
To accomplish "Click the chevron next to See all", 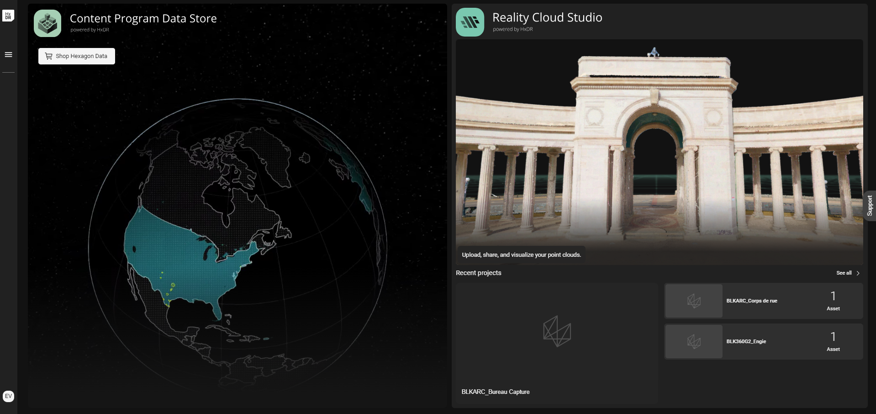I will [858, 273].
